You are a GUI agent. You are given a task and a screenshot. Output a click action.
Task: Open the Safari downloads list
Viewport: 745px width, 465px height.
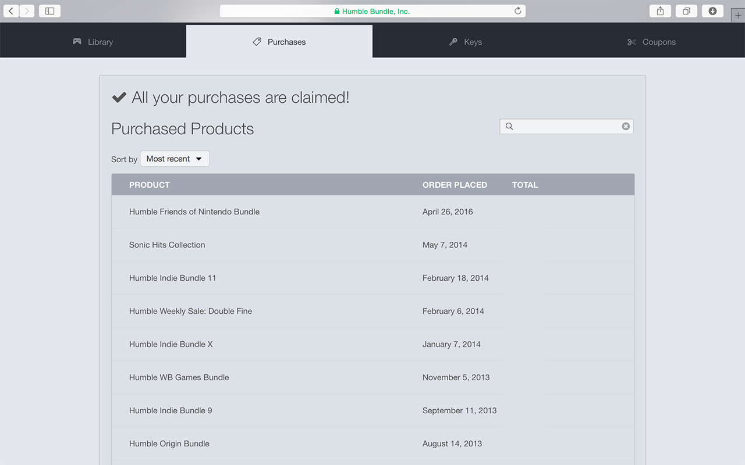[712, 11]
